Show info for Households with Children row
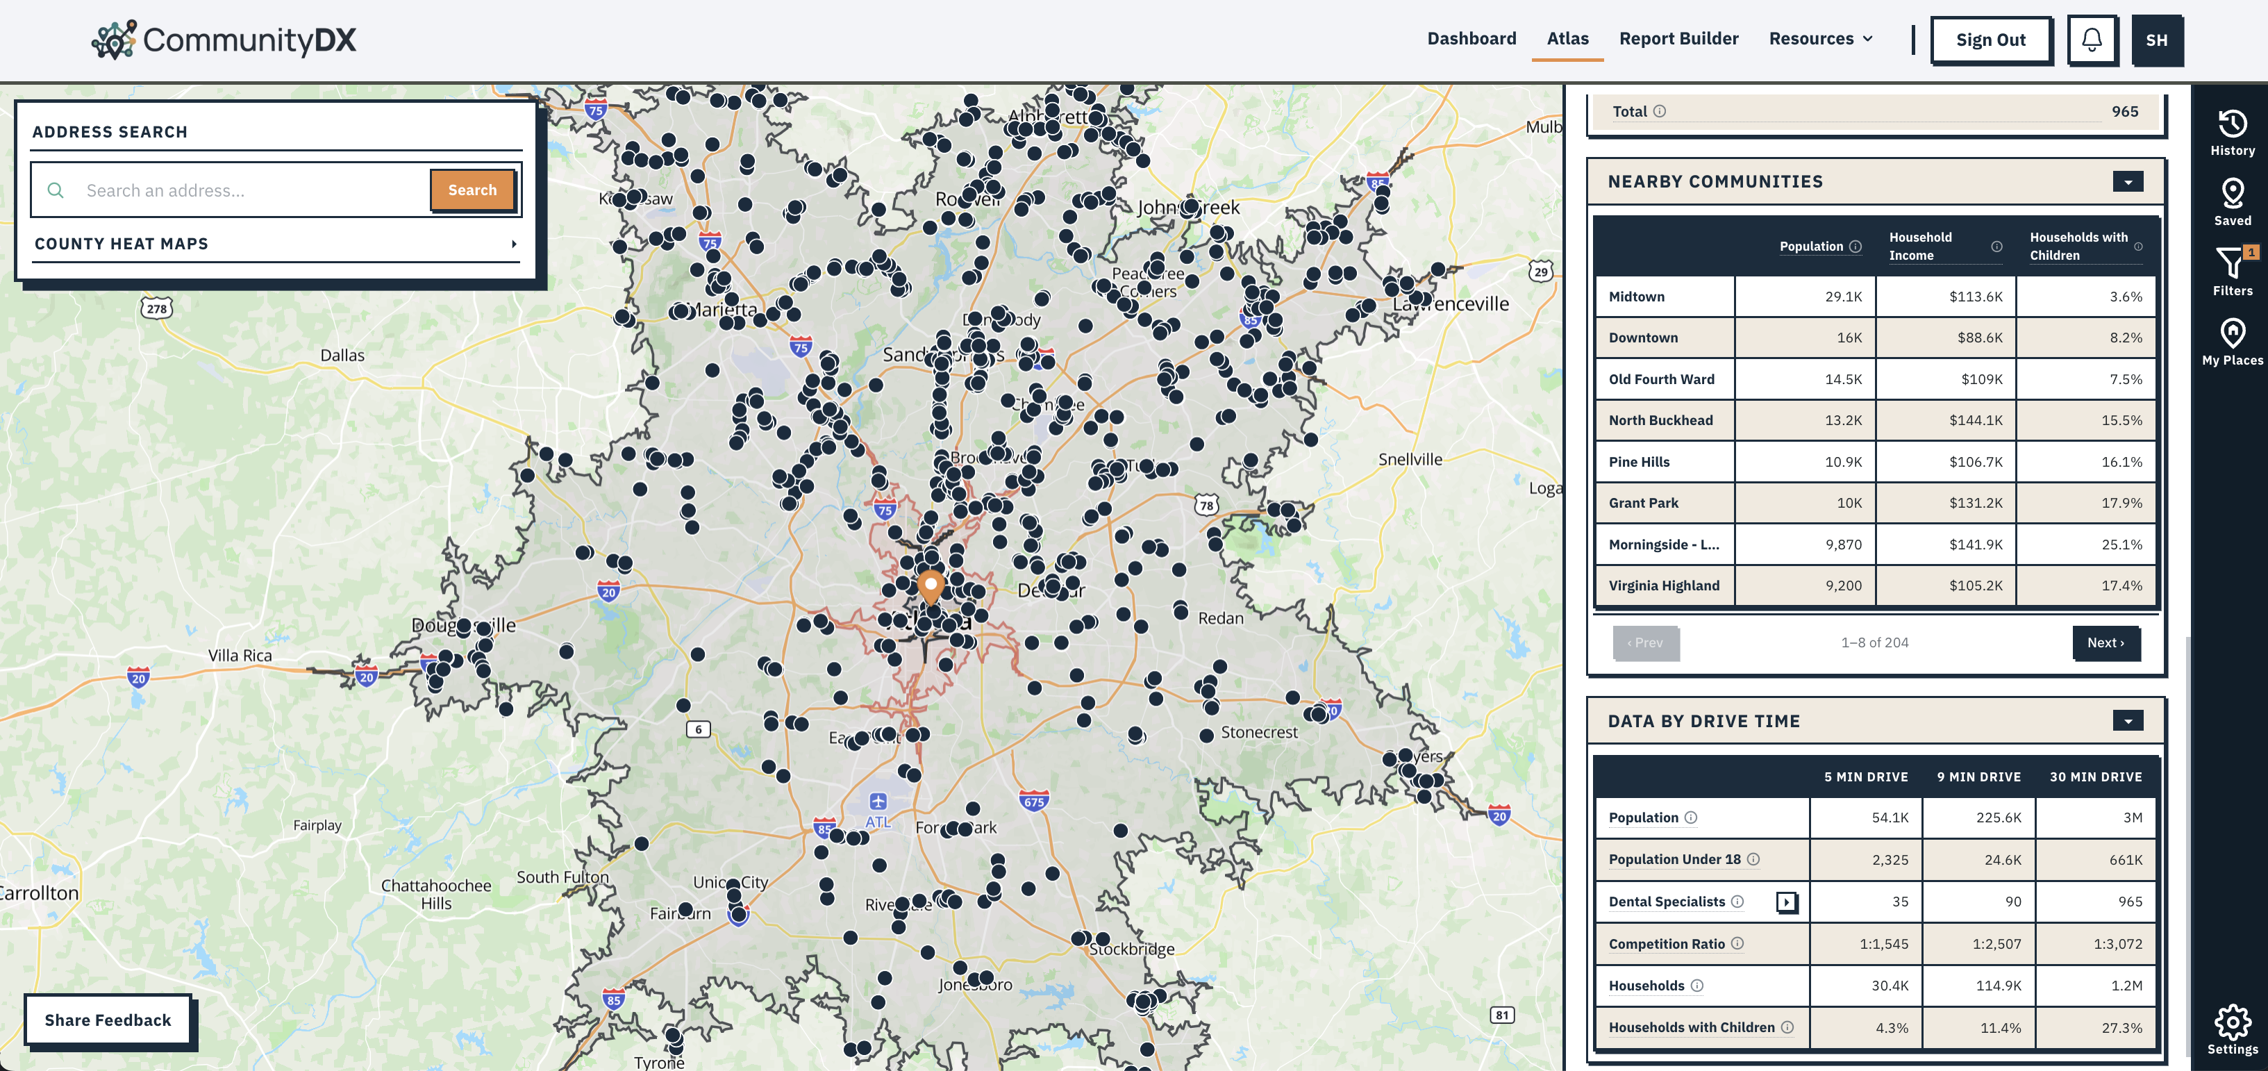This screenshot has width=2268, height=1071. point(1787,1027)
